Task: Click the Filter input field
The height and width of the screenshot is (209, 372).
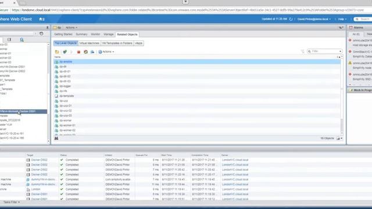Action: (324, 52)
